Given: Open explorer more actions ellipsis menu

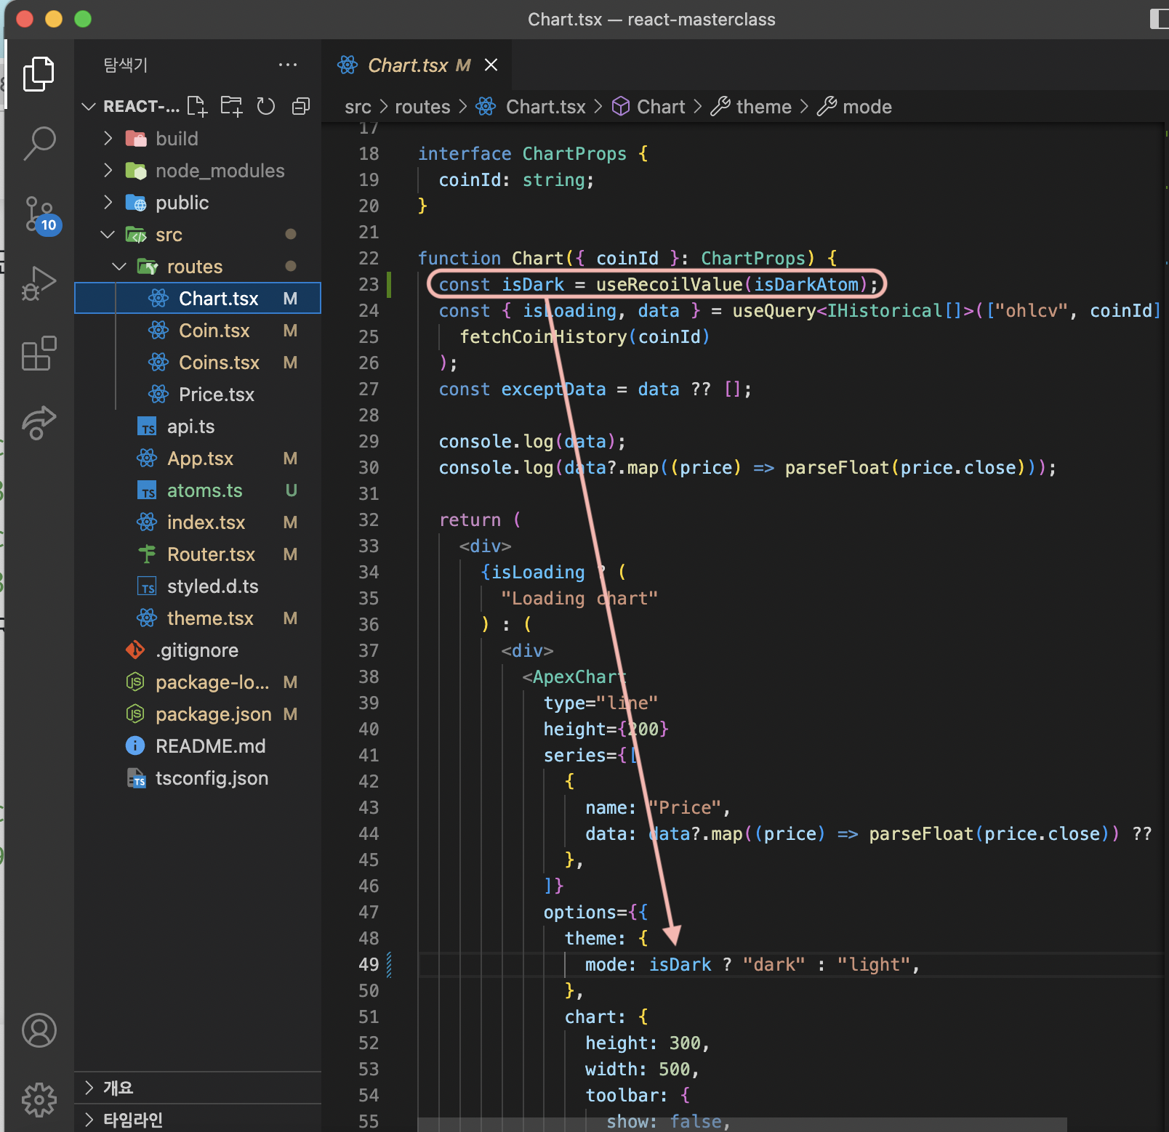Looking at the screenshot, I should click(x=288, y=65).
